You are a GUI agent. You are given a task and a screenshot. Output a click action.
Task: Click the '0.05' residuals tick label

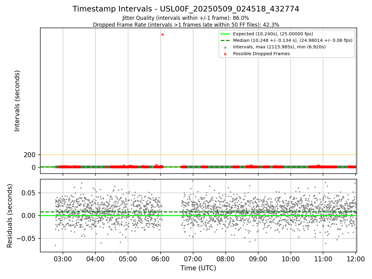click(29, 193)
